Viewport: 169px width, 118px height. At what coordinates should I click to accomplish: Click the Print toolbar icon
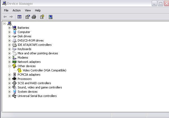click(34, 17)
